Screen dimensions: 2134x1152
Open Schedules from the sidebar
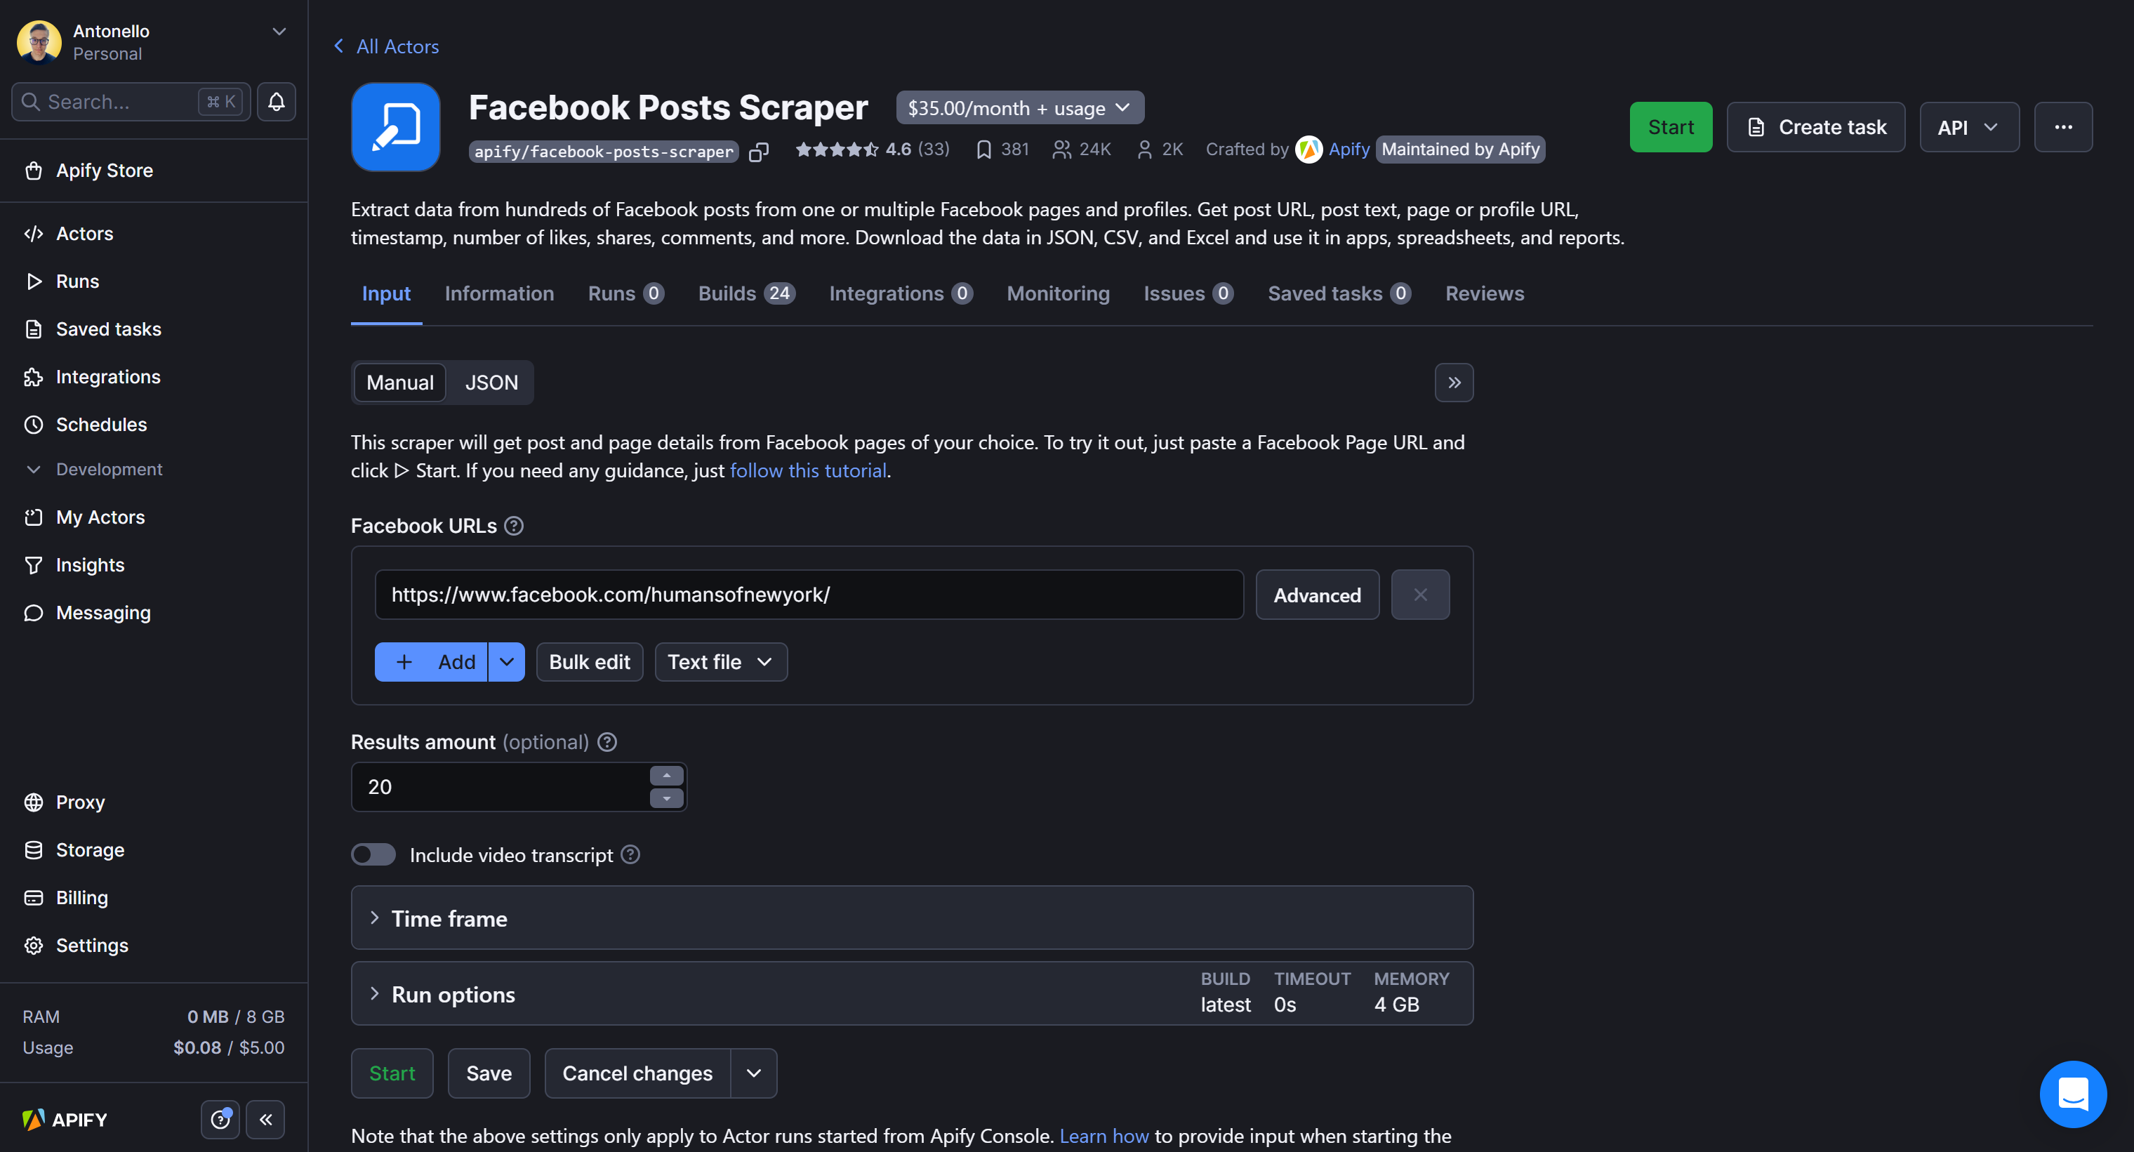click(100, 424)
